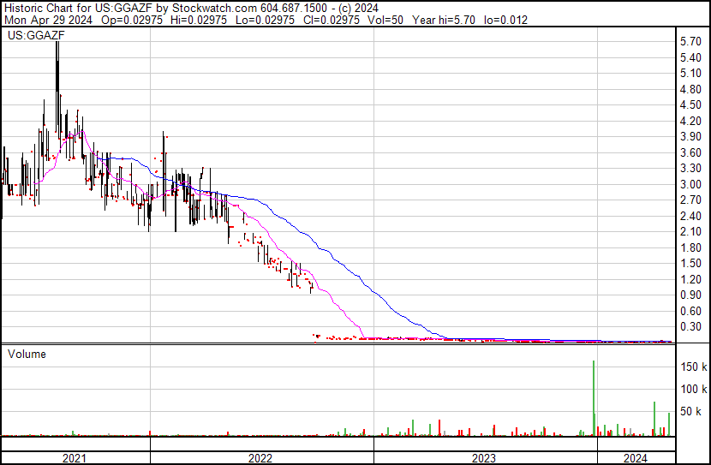This screenshot has height=465, width=711.
Task: Select the 4.80 price axis label
Action: [x=690, y=89]
